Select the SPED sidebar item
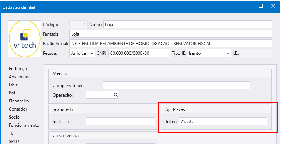281x144 pixels. pos(14,141)
